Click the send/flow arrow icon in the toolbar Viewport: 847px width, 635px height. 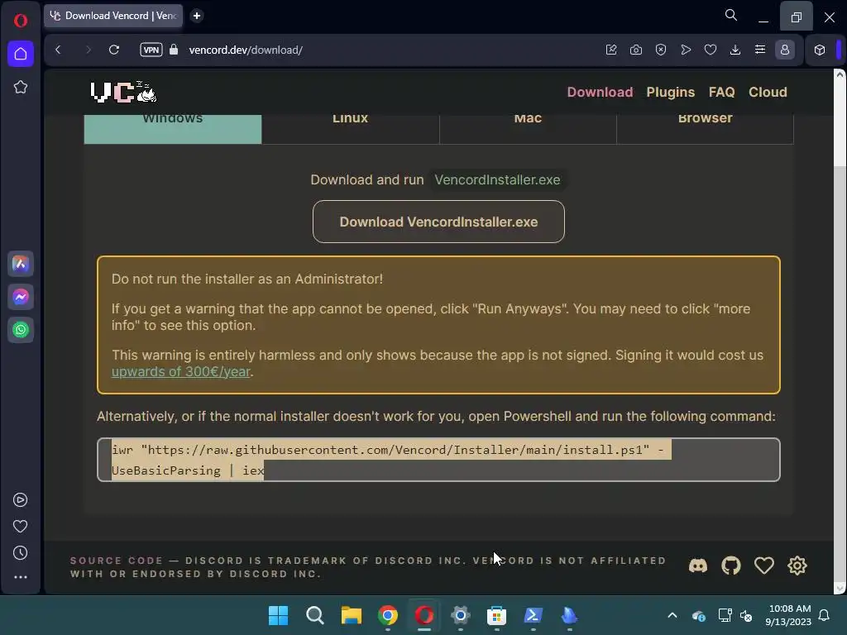tap(686, 50)
